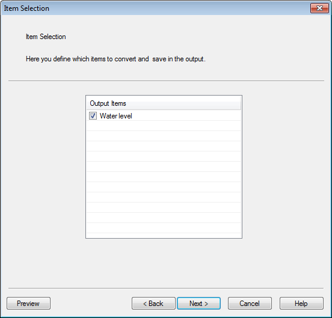Click the separator line above the buttons
This screenshot has width=332, height=318.
(x=166, y=288)
